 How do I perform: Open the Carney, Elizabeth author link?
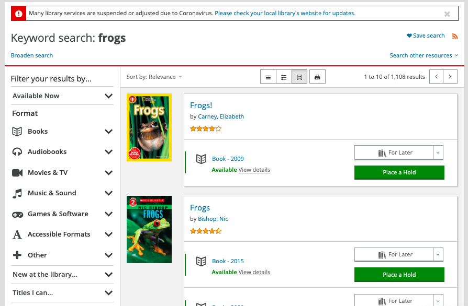tap(221, 116)
